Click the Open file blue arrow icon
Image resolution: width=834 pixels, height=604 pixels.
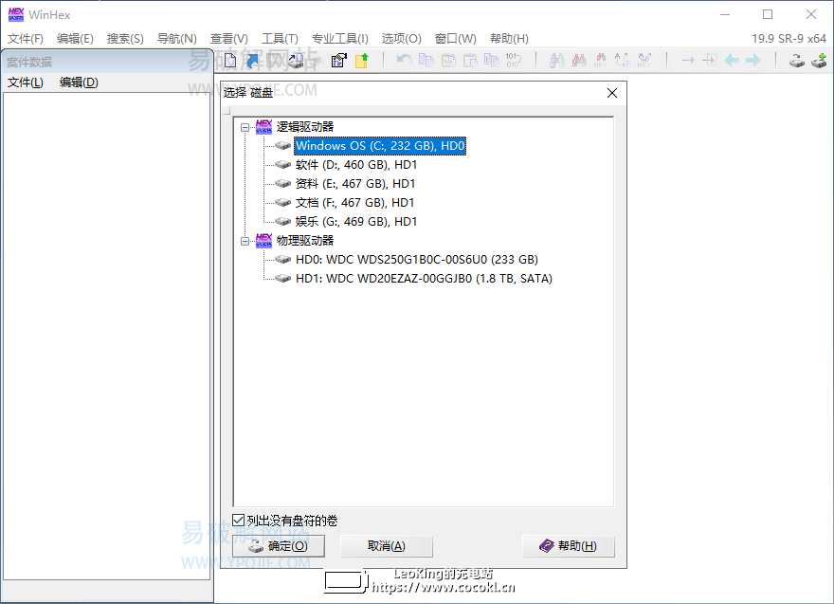click(253, 61)
